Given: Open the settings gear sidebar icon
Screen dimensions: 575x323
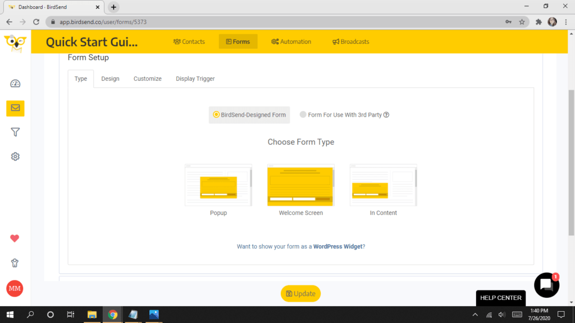Looking at the screenshot, I should coord(15,156).
